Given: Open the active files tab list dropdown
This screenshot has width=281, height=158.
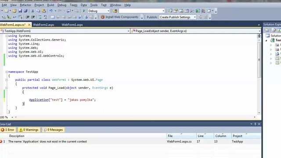Looking at the screenshot, I should (259, 25).
